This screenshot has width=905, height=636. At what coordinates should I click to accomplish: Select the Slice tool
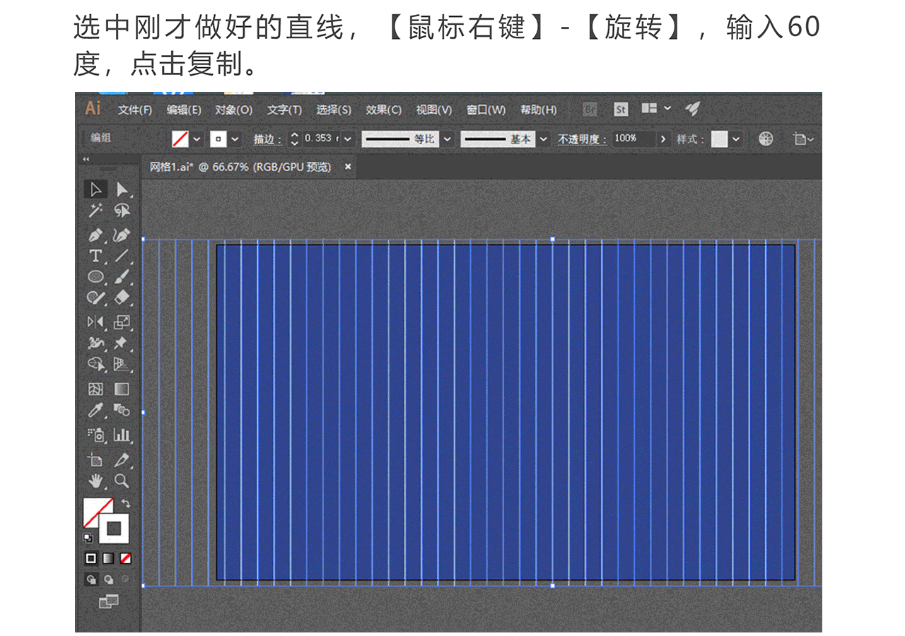pyautogui.click(x=122, y=460)
